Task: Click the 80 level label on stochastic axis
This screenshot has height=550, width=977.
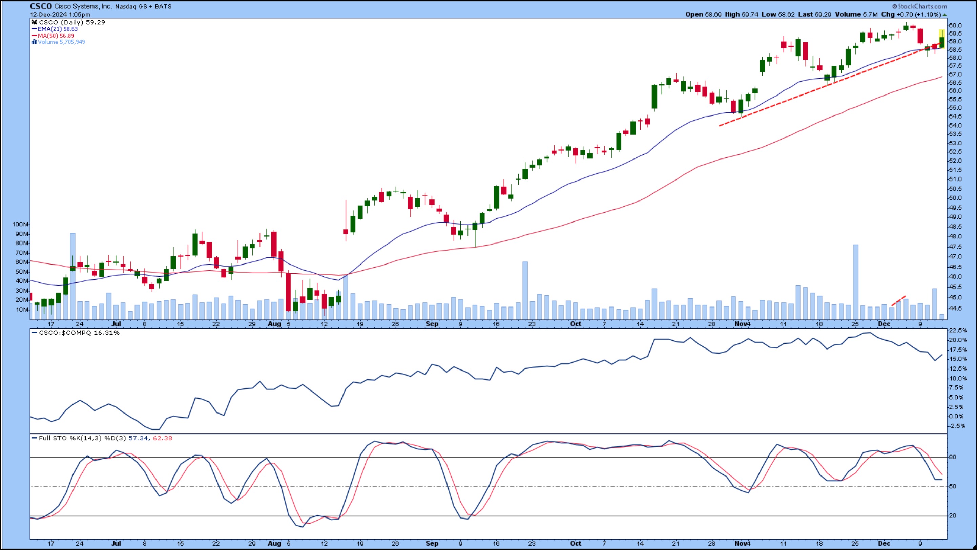Action: point(953,457)
